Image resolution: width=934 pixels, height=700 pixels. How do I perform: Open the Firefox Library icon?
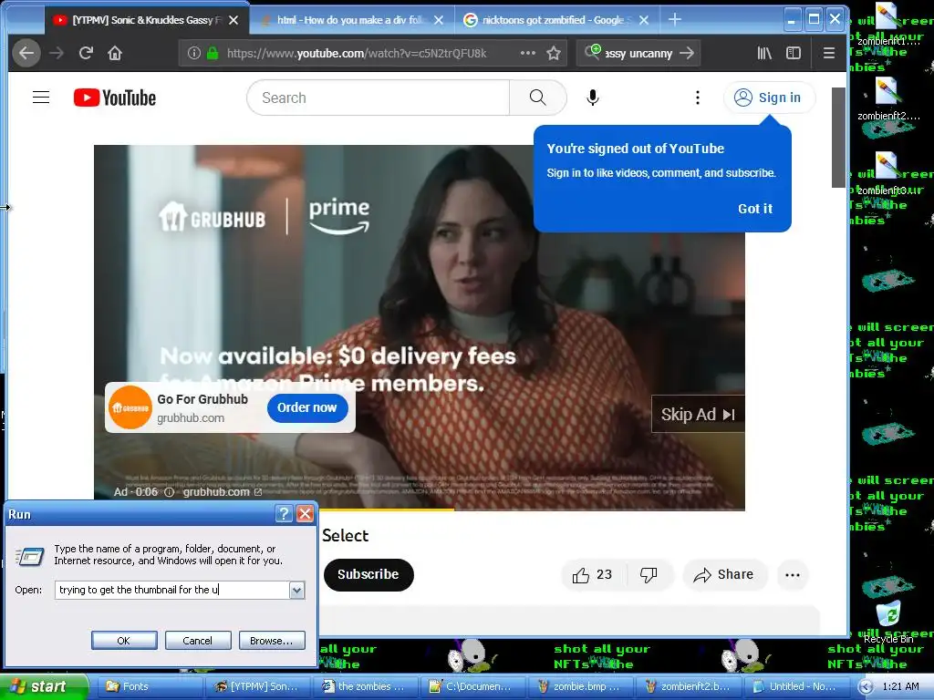click(764, 53)
